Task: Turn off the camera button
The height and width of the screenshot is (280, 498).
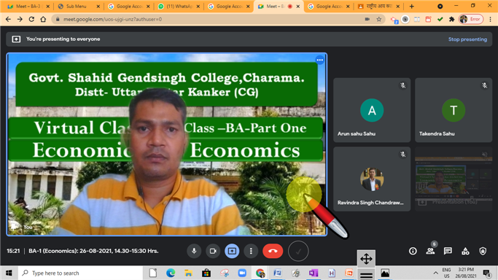Action: (x=213, y=251)
